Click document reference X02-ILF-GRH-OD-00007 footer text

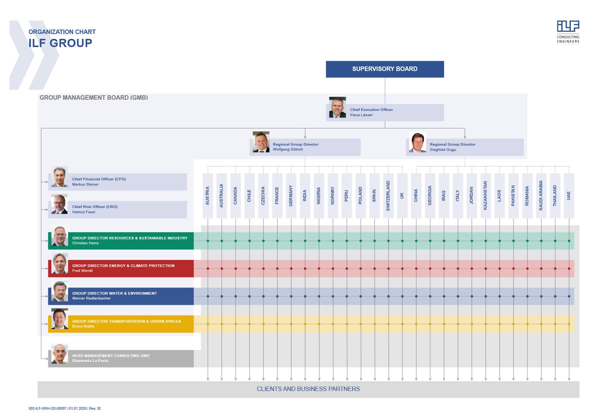click(48, 408)
